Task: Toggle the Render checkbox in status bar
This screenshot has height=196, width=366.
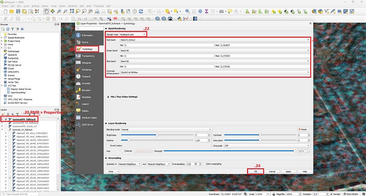Action: point(331,194)
